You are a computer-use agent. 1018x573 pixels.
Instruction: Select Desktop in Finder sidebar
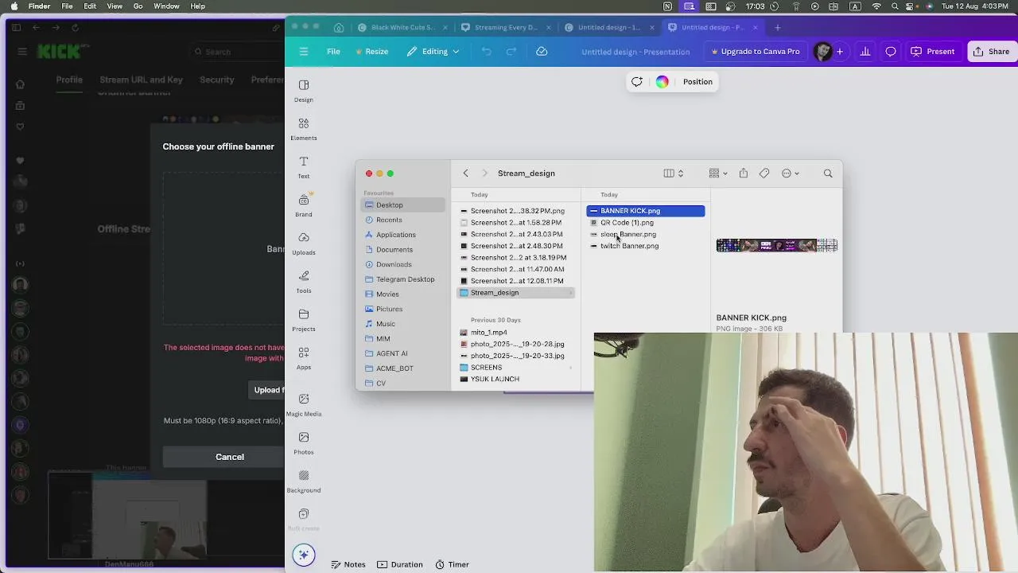coord(404,205)
